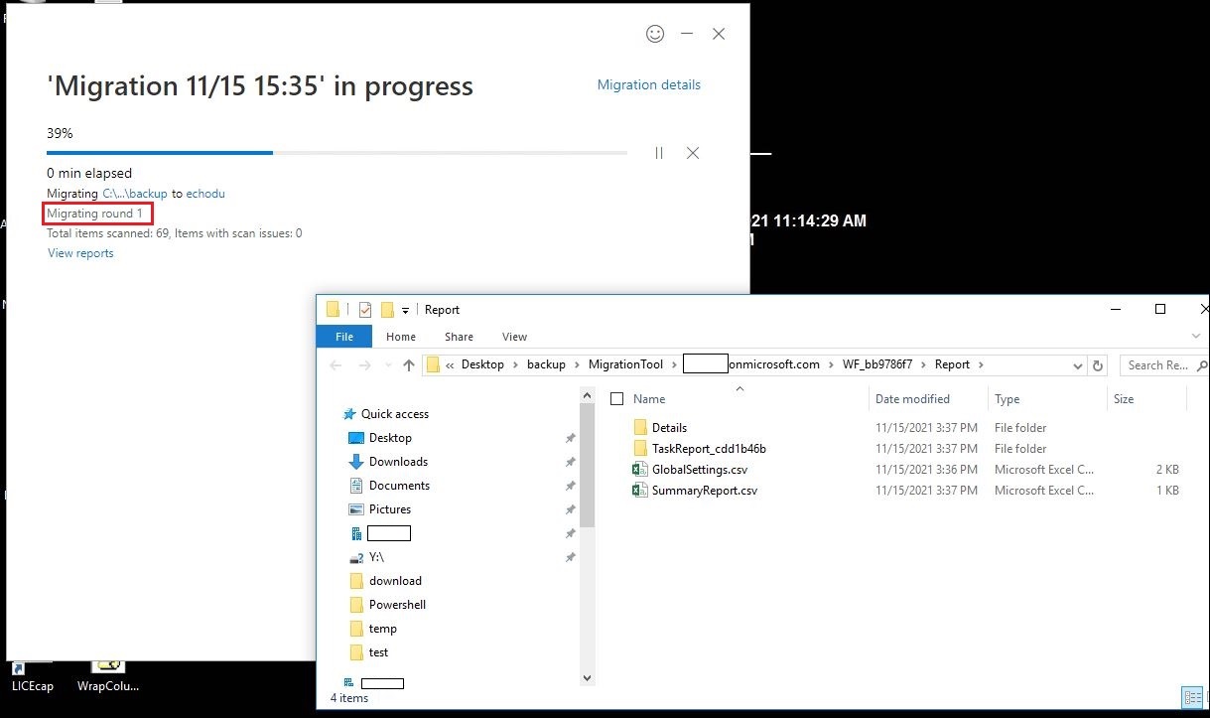Expand the breadcrumb chevron after Report
The image size is (1210, 718).
(x=980, y=364)
